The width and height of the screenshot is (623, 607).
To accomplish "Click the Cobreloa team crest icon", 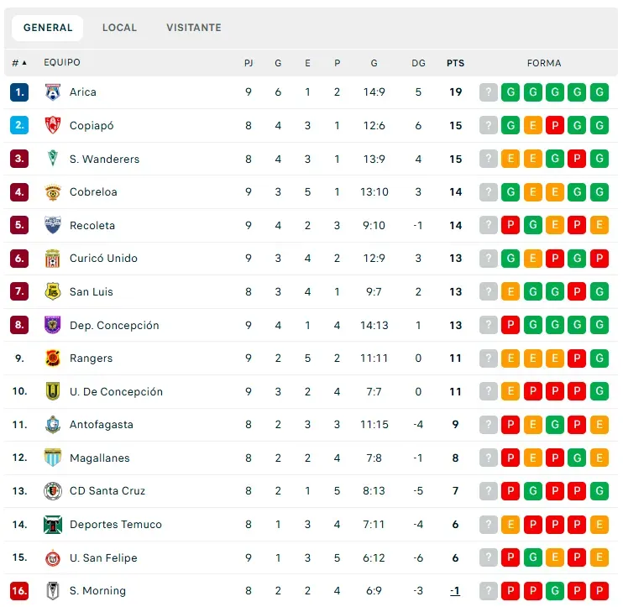I will coord(53,192).
